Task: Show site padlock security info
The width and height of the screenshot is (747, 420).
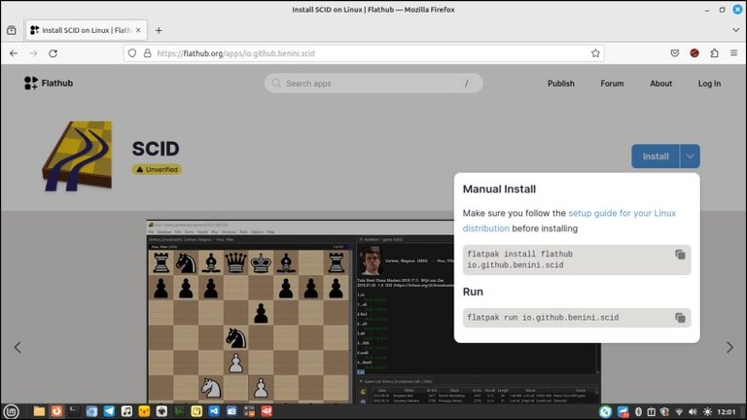Action: pos(148,53)
